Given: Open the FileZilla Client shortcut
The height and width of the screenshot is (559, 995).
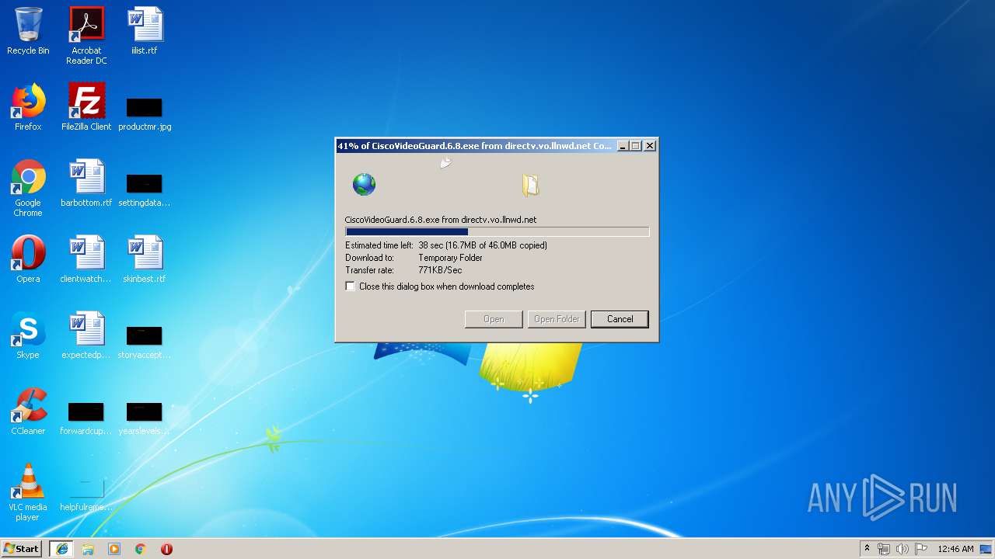Looking at the screenshot, I should tap(86, 107).
